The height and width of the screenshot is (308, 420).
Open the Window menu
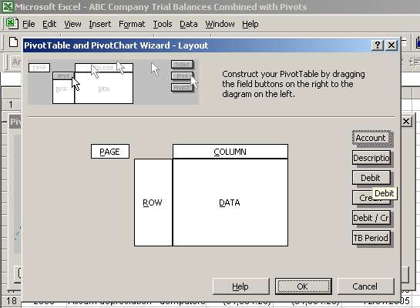click(220, 24)
